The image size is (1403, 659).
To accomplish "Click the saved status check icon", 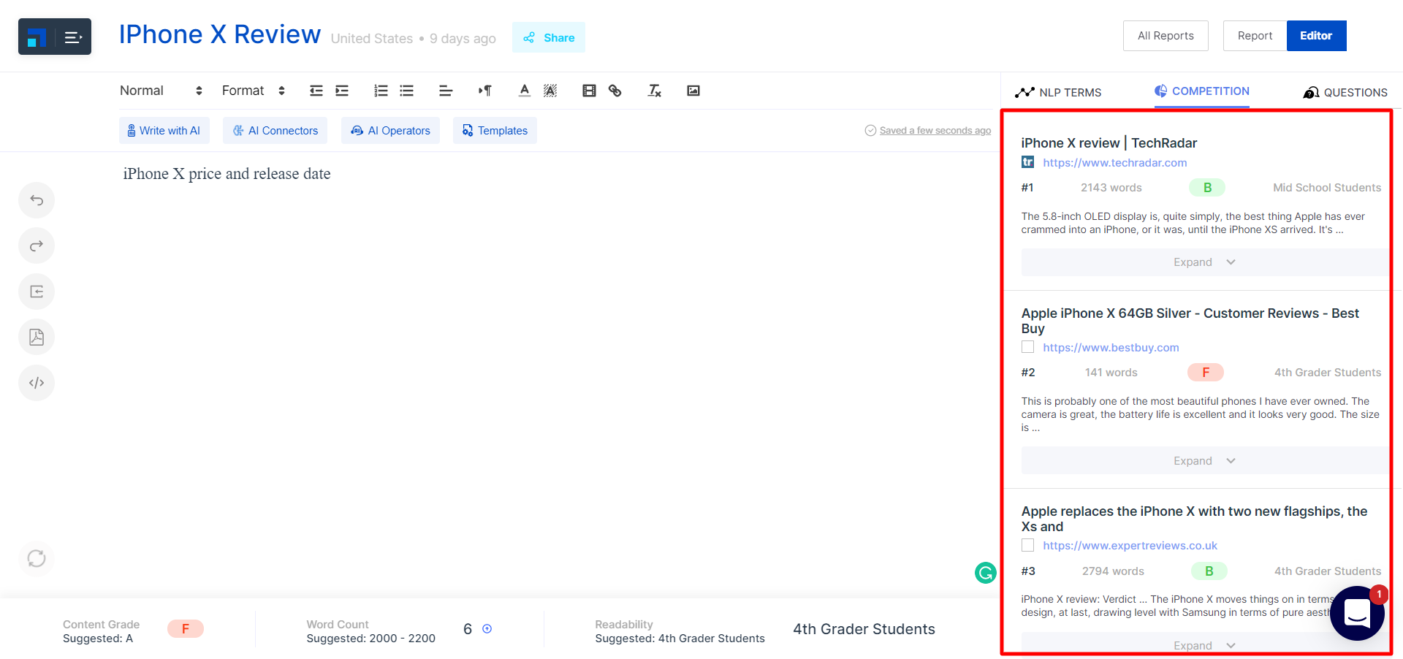I will tap(870, 130).
